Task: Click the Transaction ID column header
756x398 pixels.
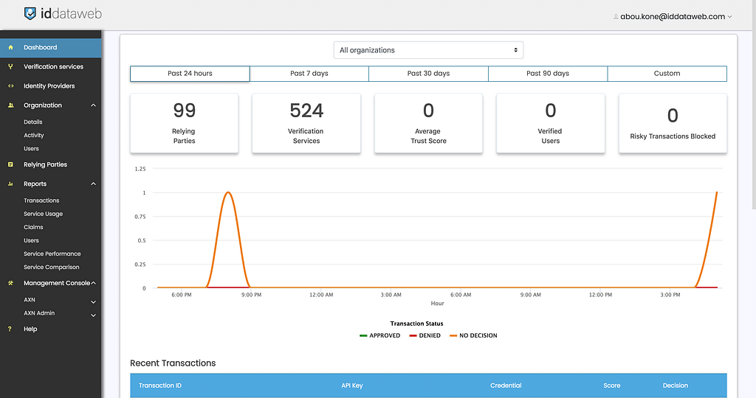Action: click(x=160, y=385)
